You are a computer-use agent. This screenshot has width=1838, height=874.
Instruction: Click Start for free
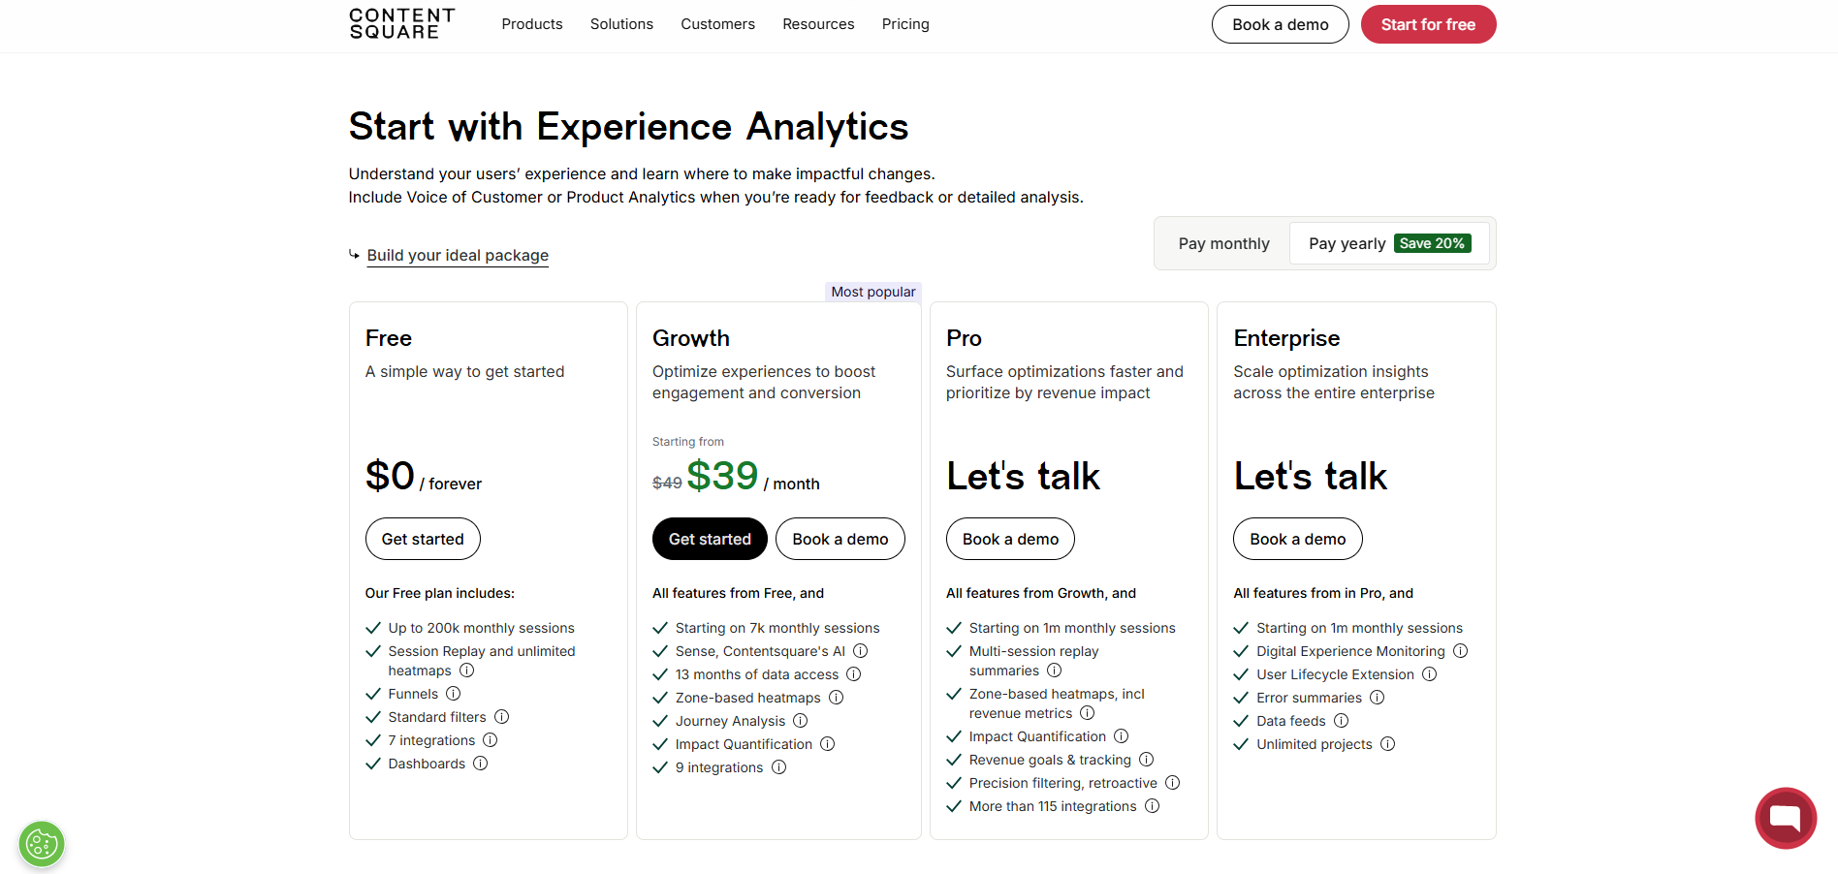pyautogui.click(x=1428, y=24)
